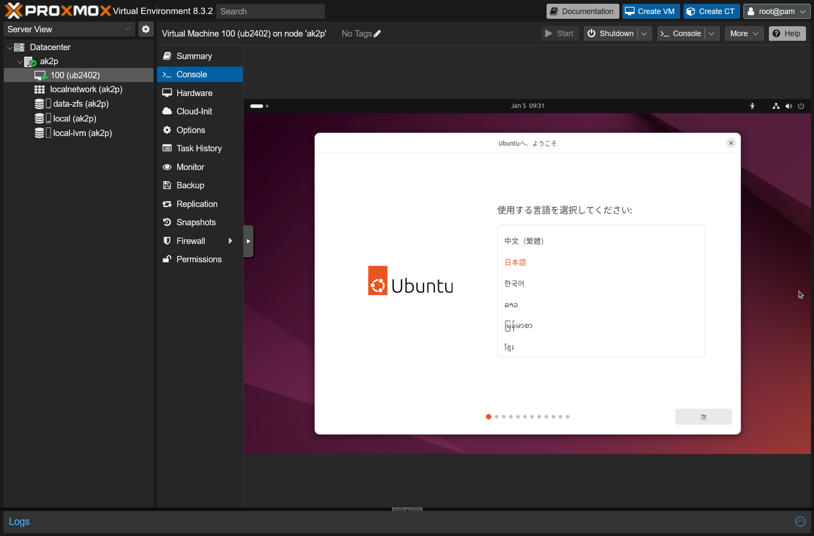
Task: Close the Ubuntu welcome dialog
Action: click(731, 143)
